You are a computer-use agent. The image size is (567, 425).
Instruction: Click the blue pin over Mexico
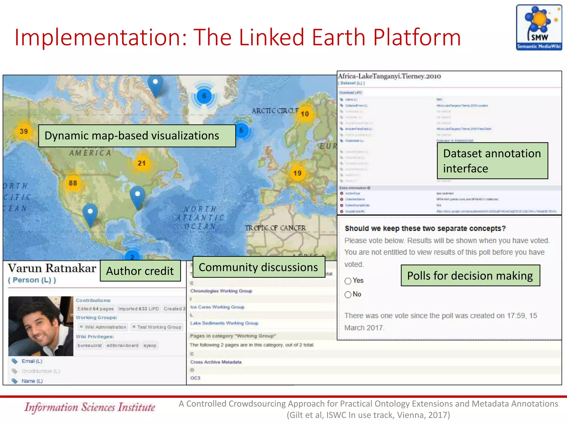(x=90, y=215)
